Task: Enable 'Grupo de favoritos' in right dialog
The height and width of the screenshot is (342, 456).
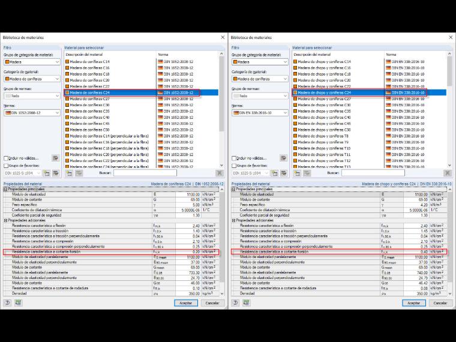Action: 234,166
